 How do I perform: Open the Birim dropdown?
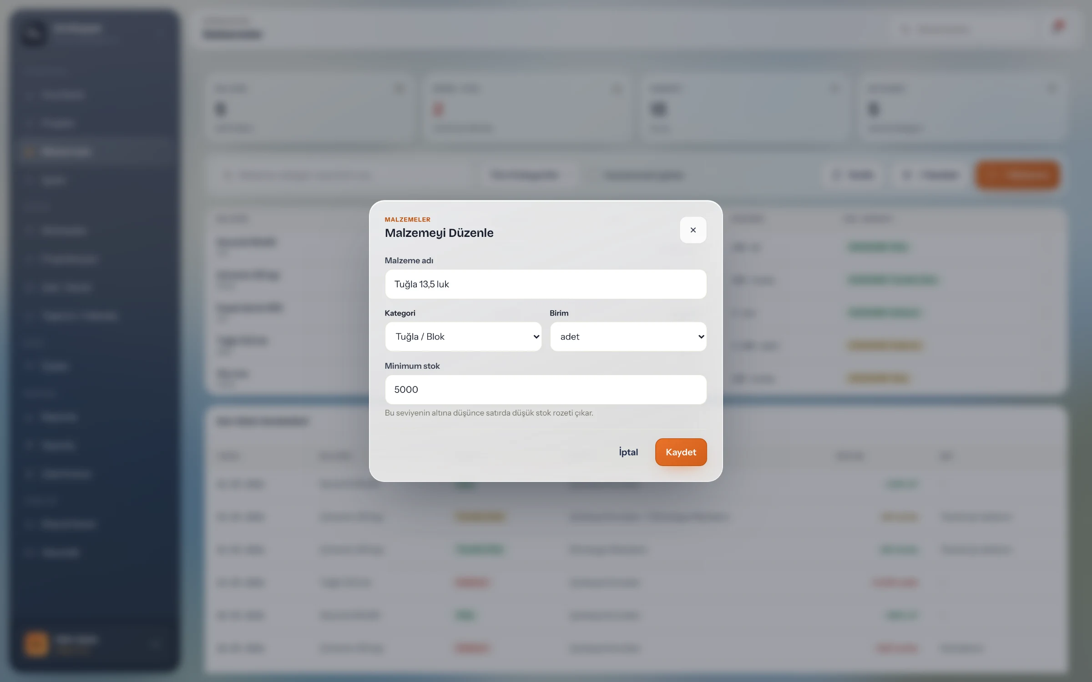[628, 336]
